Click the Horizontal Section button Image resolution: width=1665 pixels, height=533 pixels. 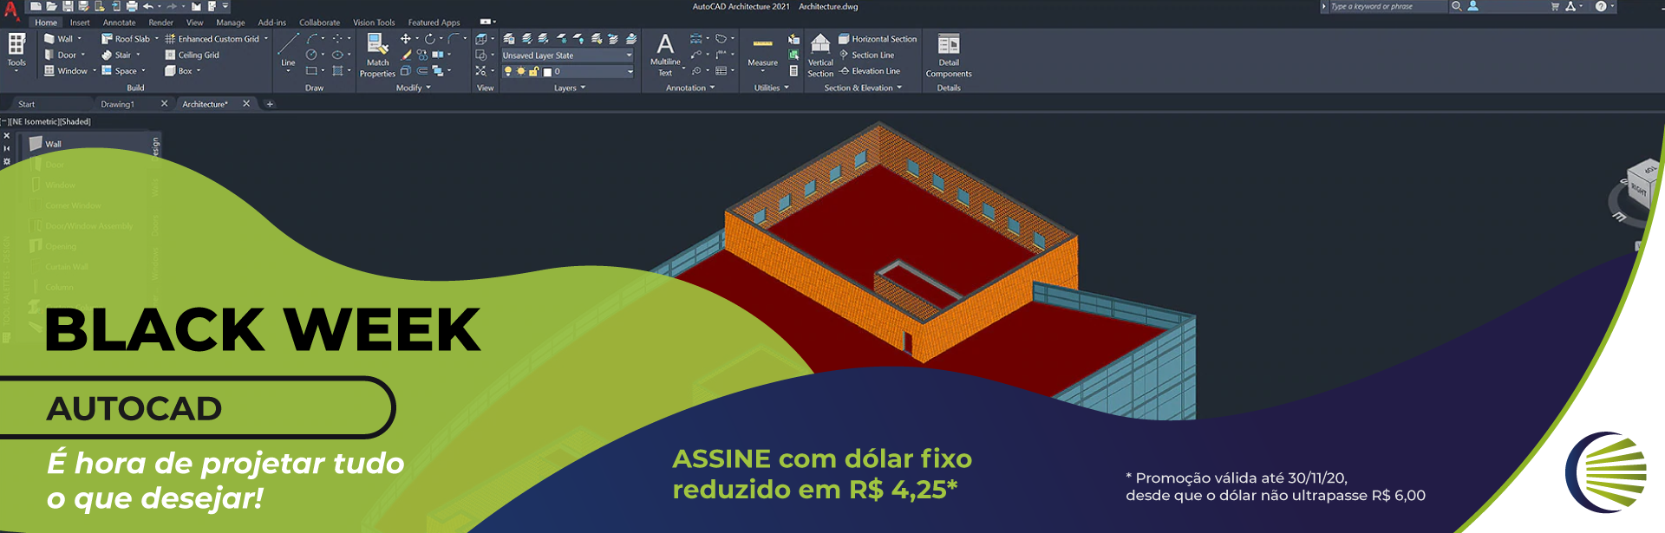(878, 39)
